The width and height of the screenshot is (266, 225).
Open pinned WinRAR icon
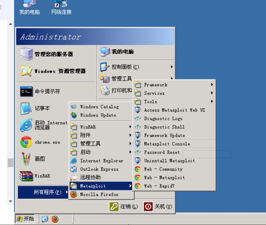pos(26,176)
